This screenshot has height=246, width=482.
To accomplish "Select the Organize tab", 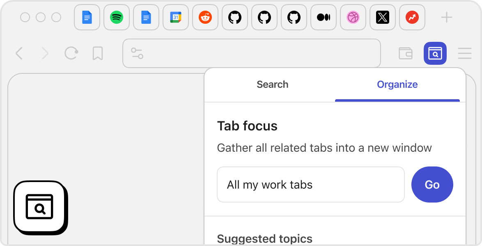I will coord(397,84).
